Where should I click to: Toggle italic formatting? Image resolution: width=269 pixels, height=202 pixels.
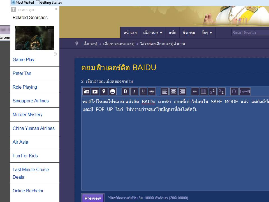(x=134, y=91)
